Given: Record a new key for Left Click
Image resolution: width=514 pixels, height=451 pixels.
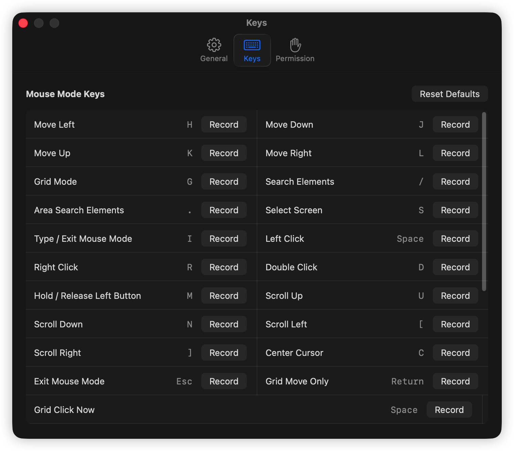Looking at the screenshot, I should (x=455, y=239).
